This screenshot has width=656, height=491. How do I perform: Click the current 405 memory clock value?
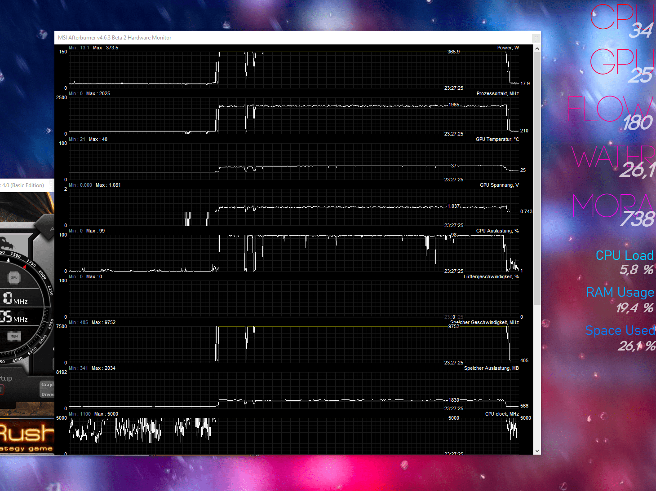coord(524,360)
